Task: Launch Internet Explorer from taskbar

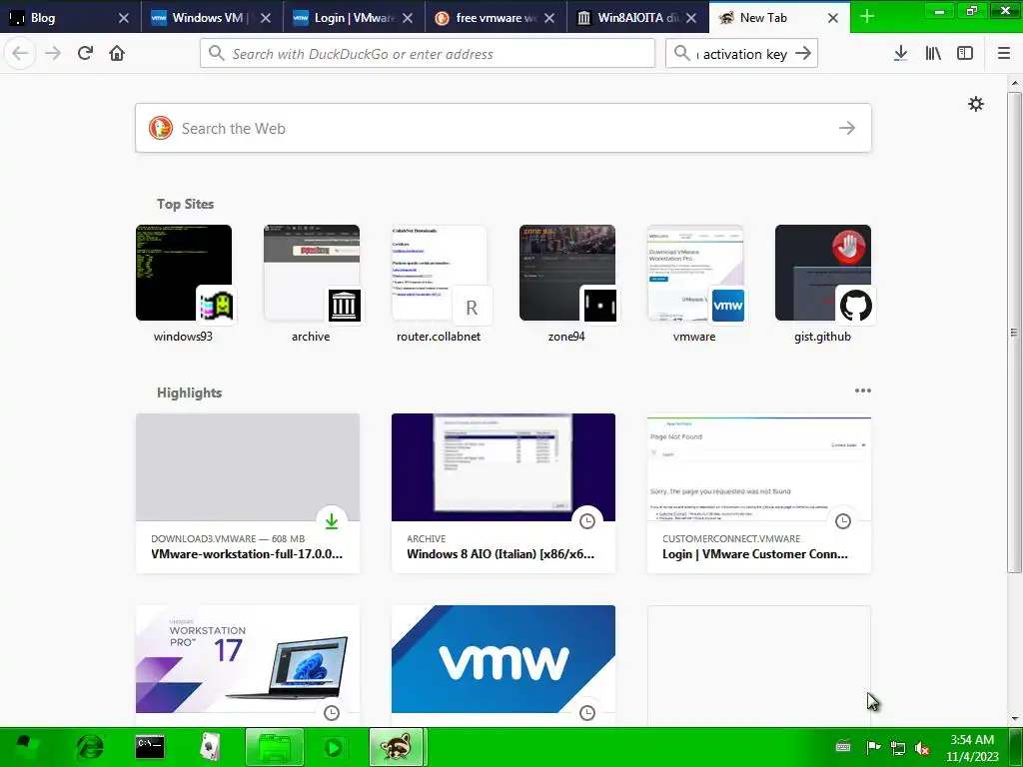Action: tap(89, 747)
